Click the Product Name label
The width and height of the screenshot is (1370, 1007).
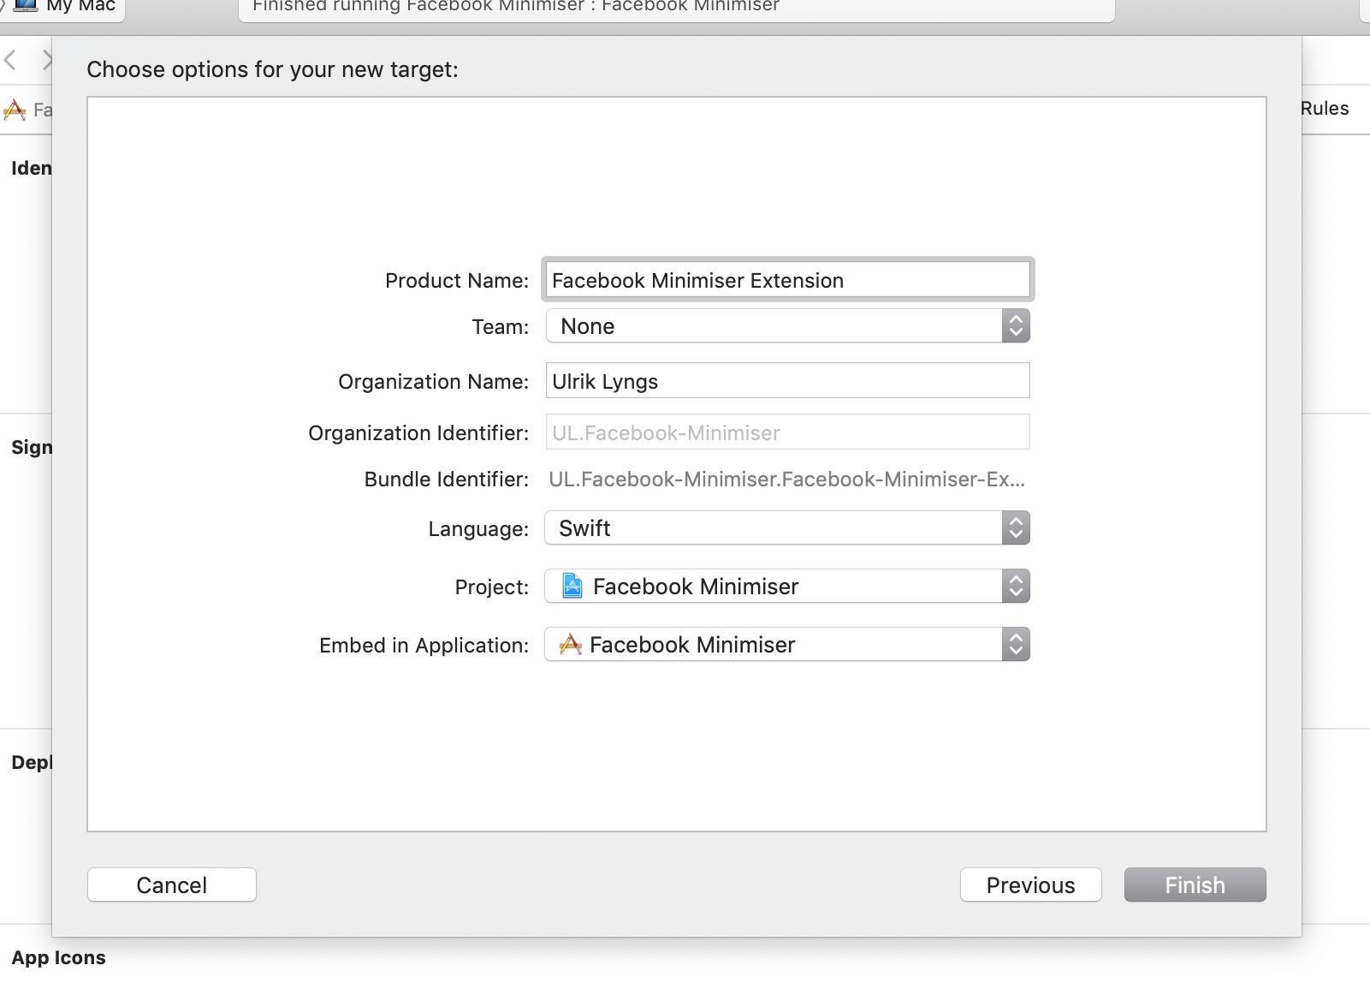(457, 281)
